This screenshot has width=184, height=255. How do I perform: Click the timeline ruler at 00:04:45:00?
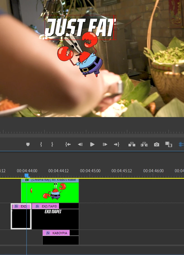tap(90, 171)
